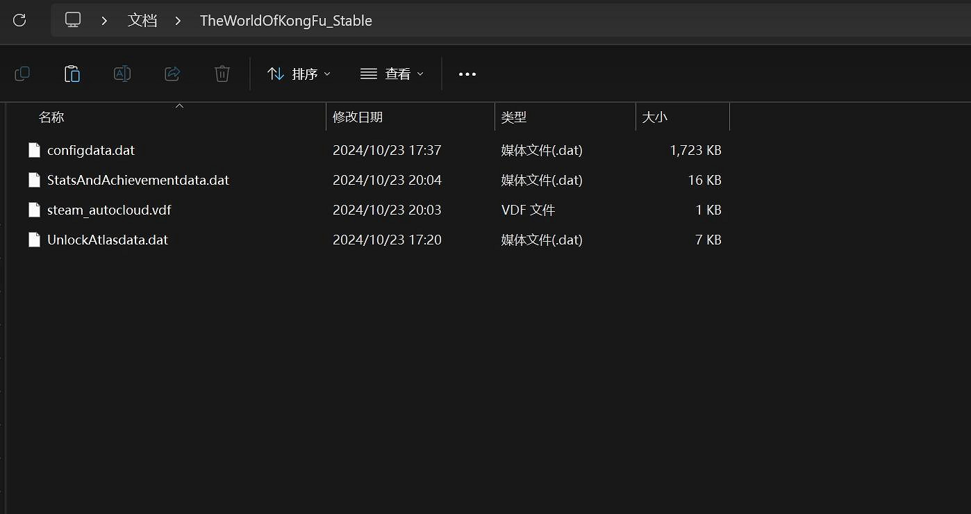Viewport: 971px width, 514px height.
Task: Click the copy icon in toolbar
Action: 22,74
